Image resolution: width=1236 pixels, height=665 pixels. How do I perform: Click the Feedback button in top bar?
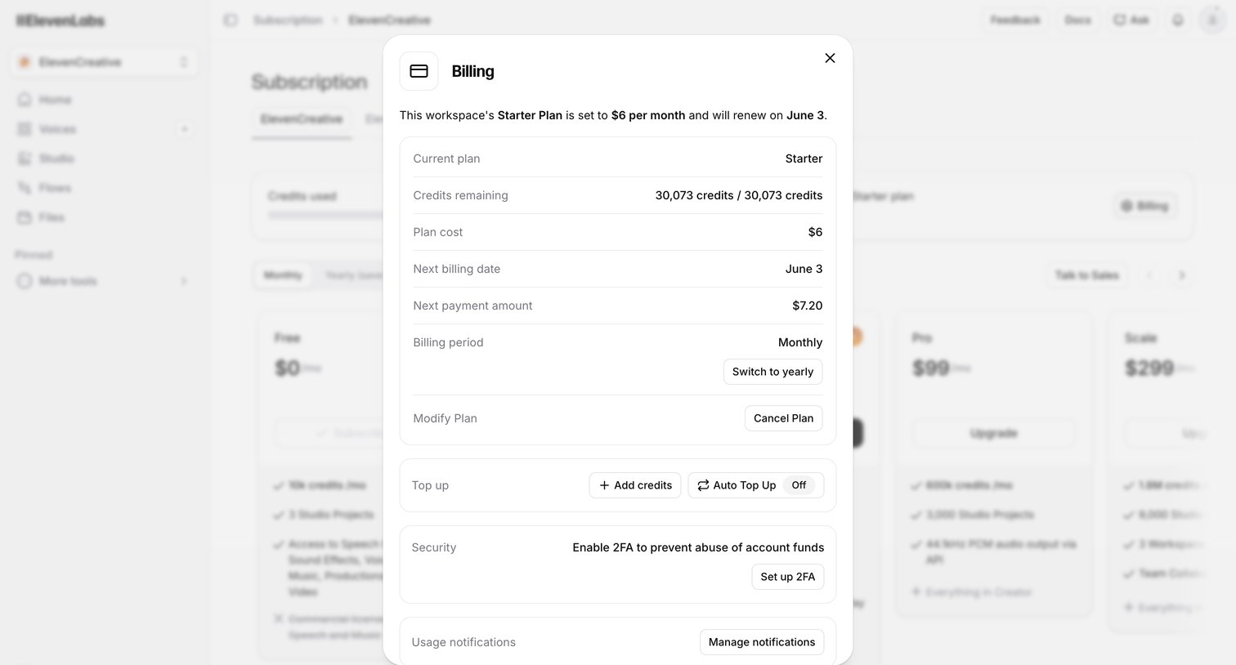[1015, 20]
